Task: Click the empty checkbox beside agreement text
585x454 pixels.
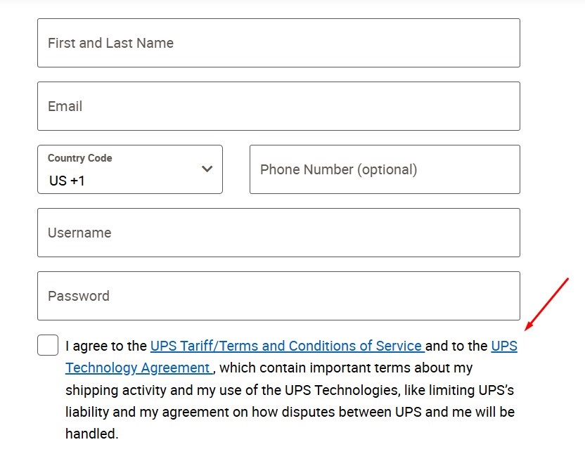Action: click(46, 345)
